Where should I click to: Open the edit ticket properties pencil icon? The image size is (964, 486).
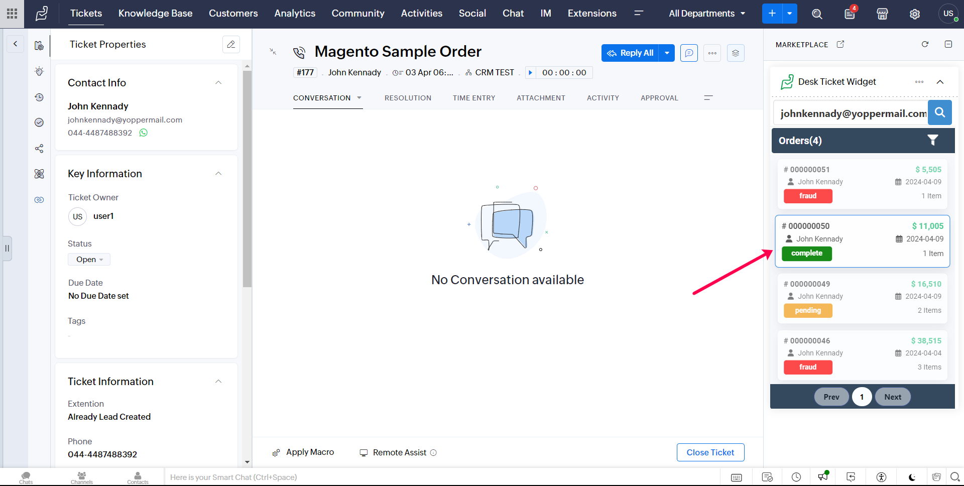click(231, 45)
